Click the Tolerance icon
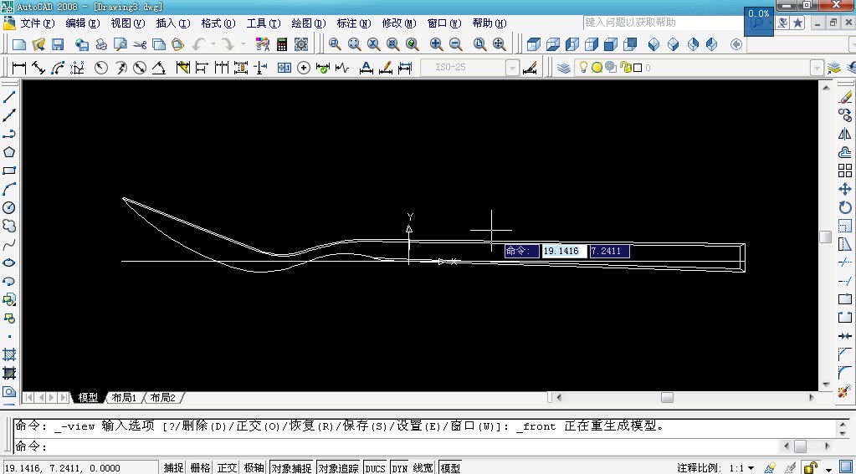Screen dimensions: 856x474 [x=284, y=68]
